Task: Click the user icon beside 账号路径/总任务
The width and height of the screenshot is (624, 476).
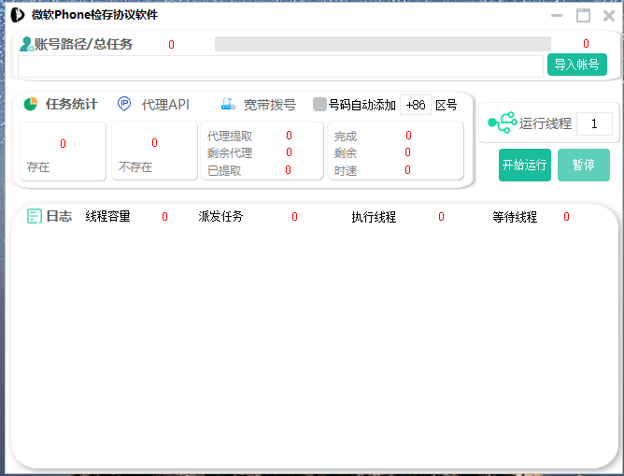Action: (x=26, y=44)
